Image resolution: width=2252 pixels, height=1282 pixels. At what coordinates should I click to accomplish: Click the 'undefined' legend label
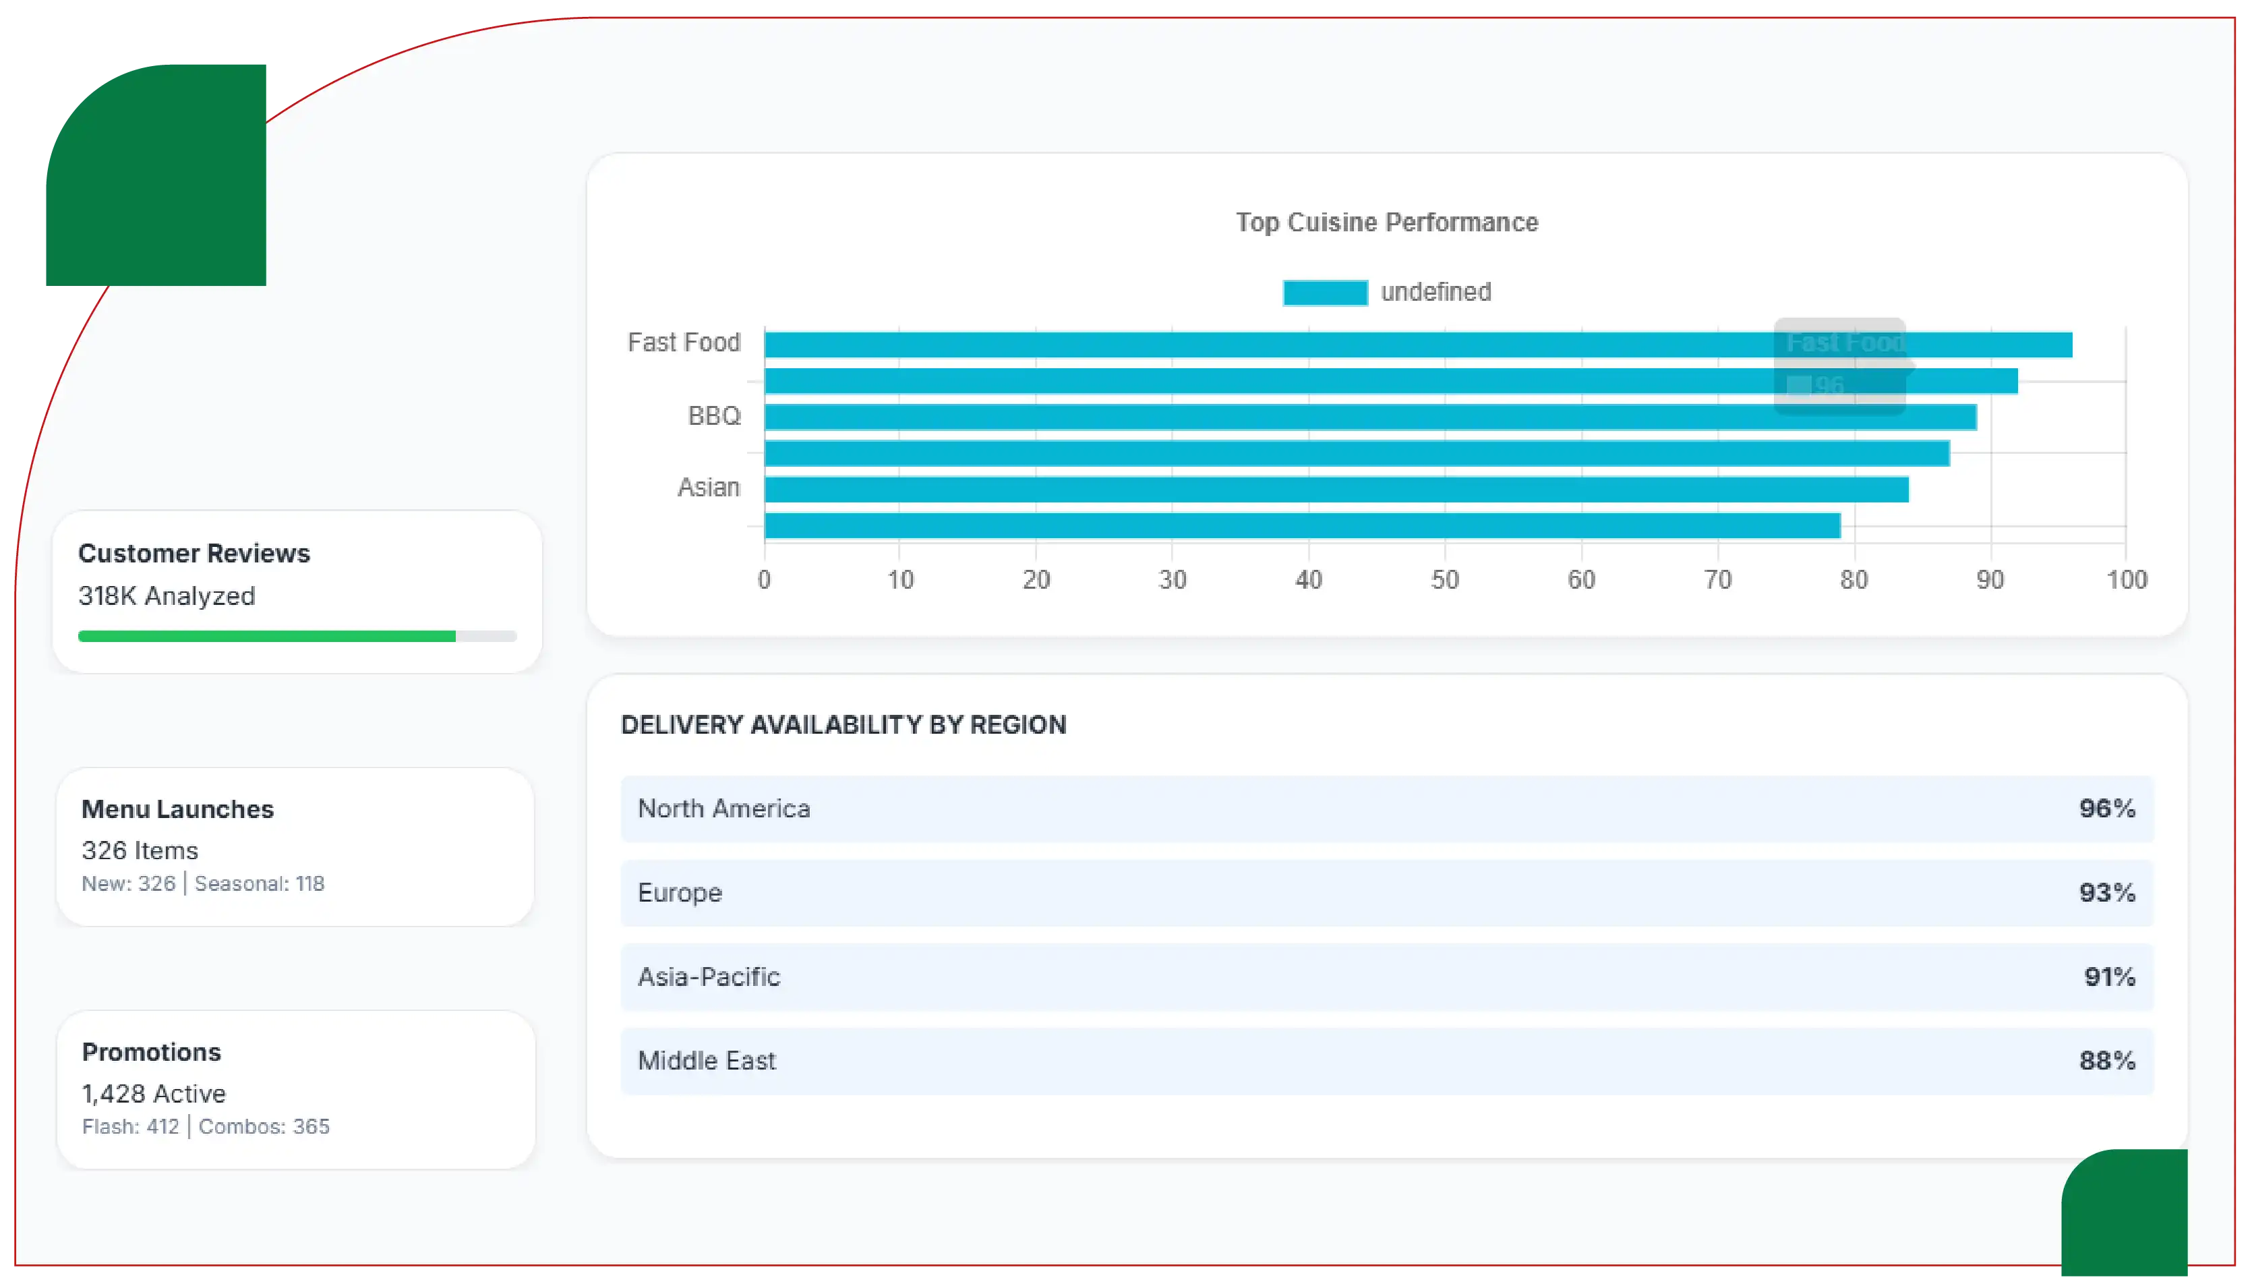click(1435, 292)
